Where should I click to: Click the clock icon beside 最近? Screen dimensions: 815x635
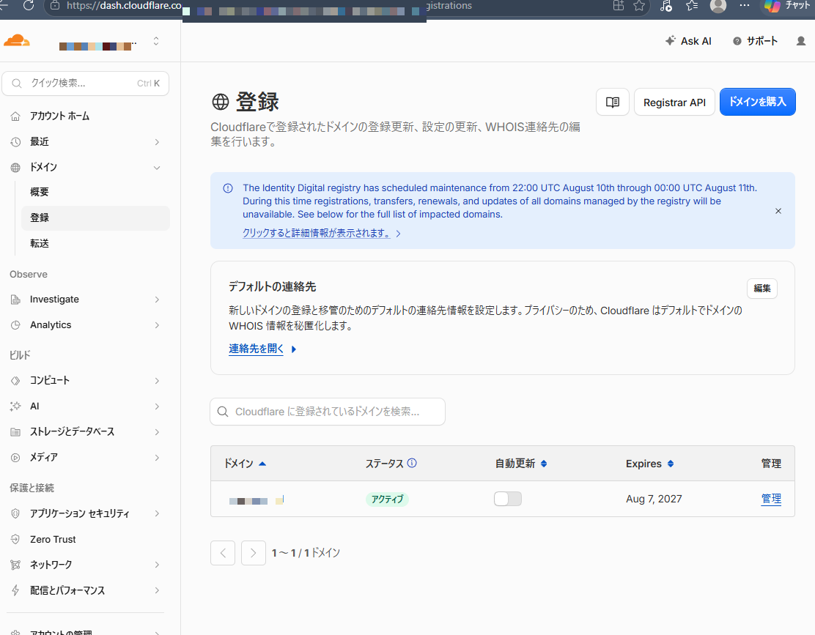pyautogui.click(x=15, y=142)
